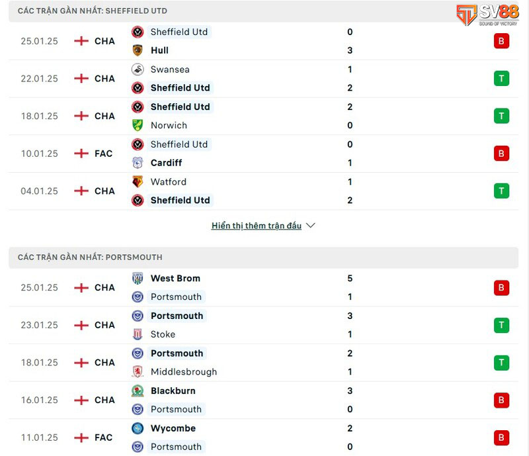The image size is (529, 456).
Task: Click the Stoke City badge
Action: point(138,335)
